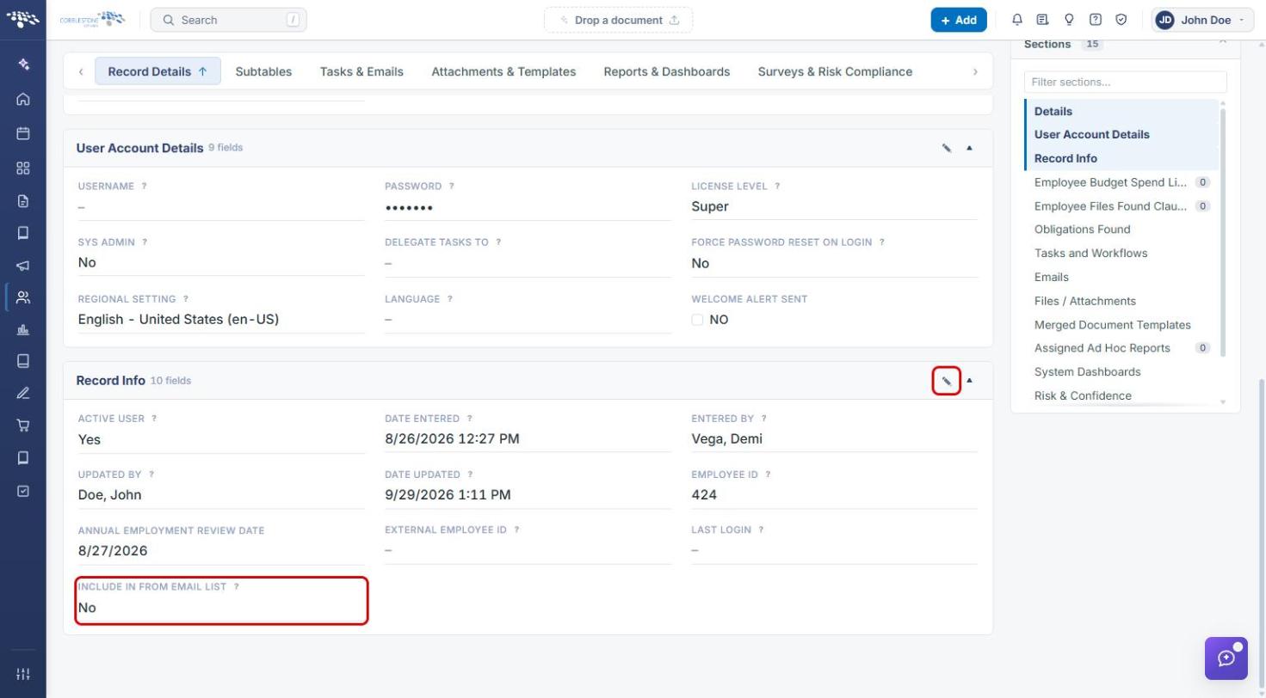Show help for the Username field
The height and width of the screenshot is (698, 1266).
[144, 187]
